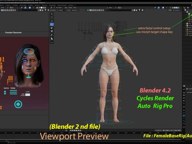Open outliner display mode dropdown
Image resolution: width=192 pixels, height=144 pixels.
point(188,8)
